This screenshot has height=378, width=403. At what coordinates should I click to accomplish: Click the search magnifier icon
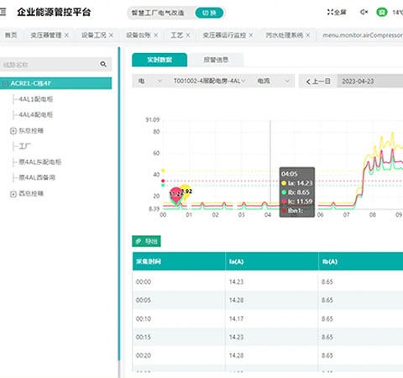point(103,65)
